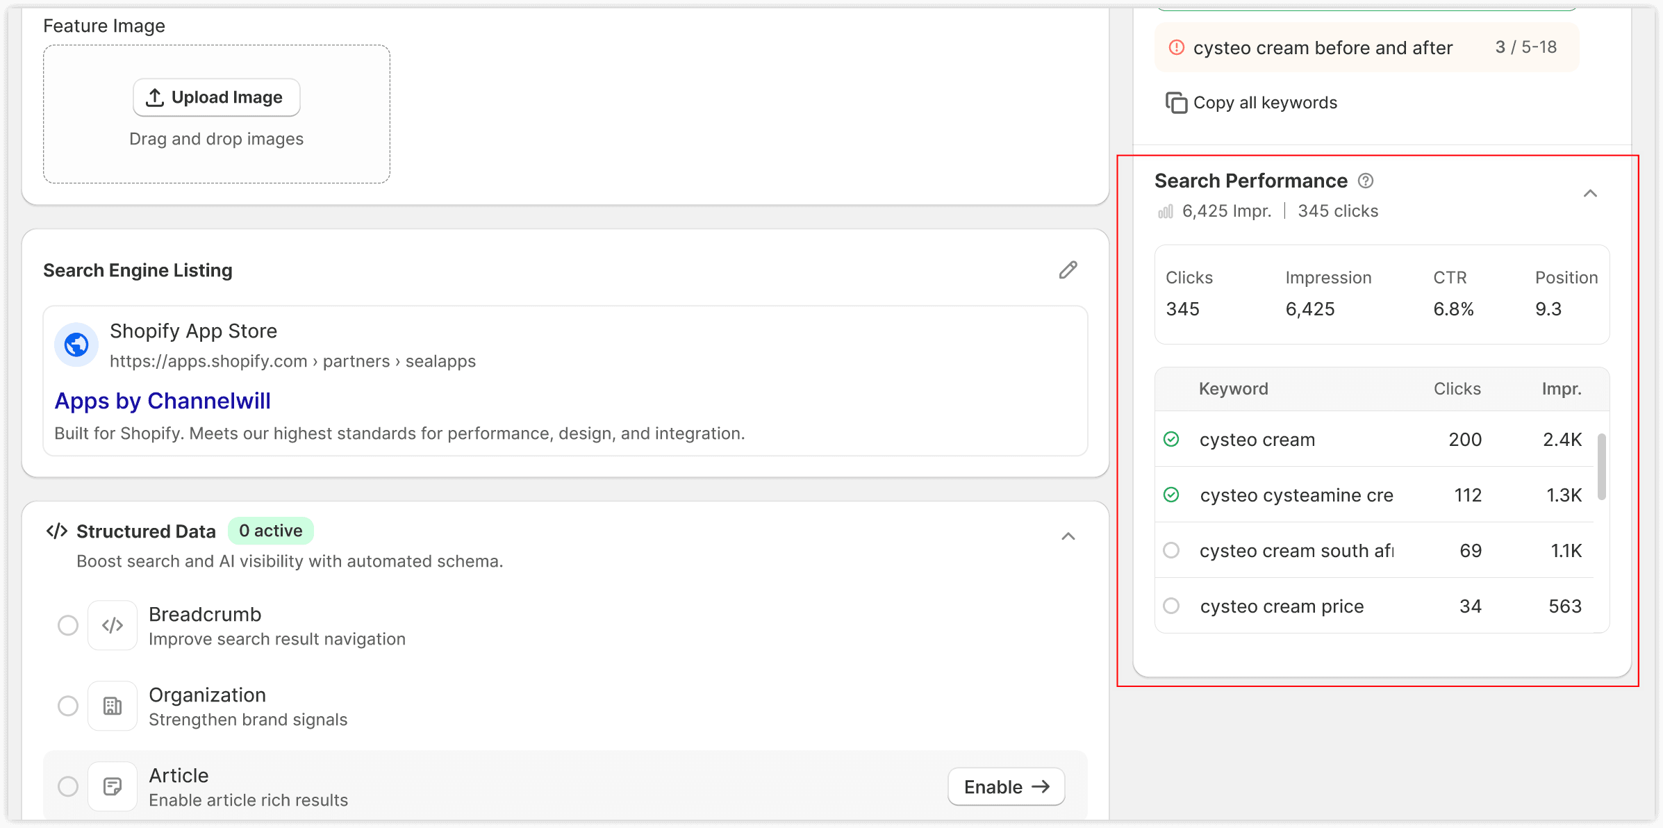Open the Apps by Channelwill listing title
1663x828 pixels.
[x=163, y=401]
